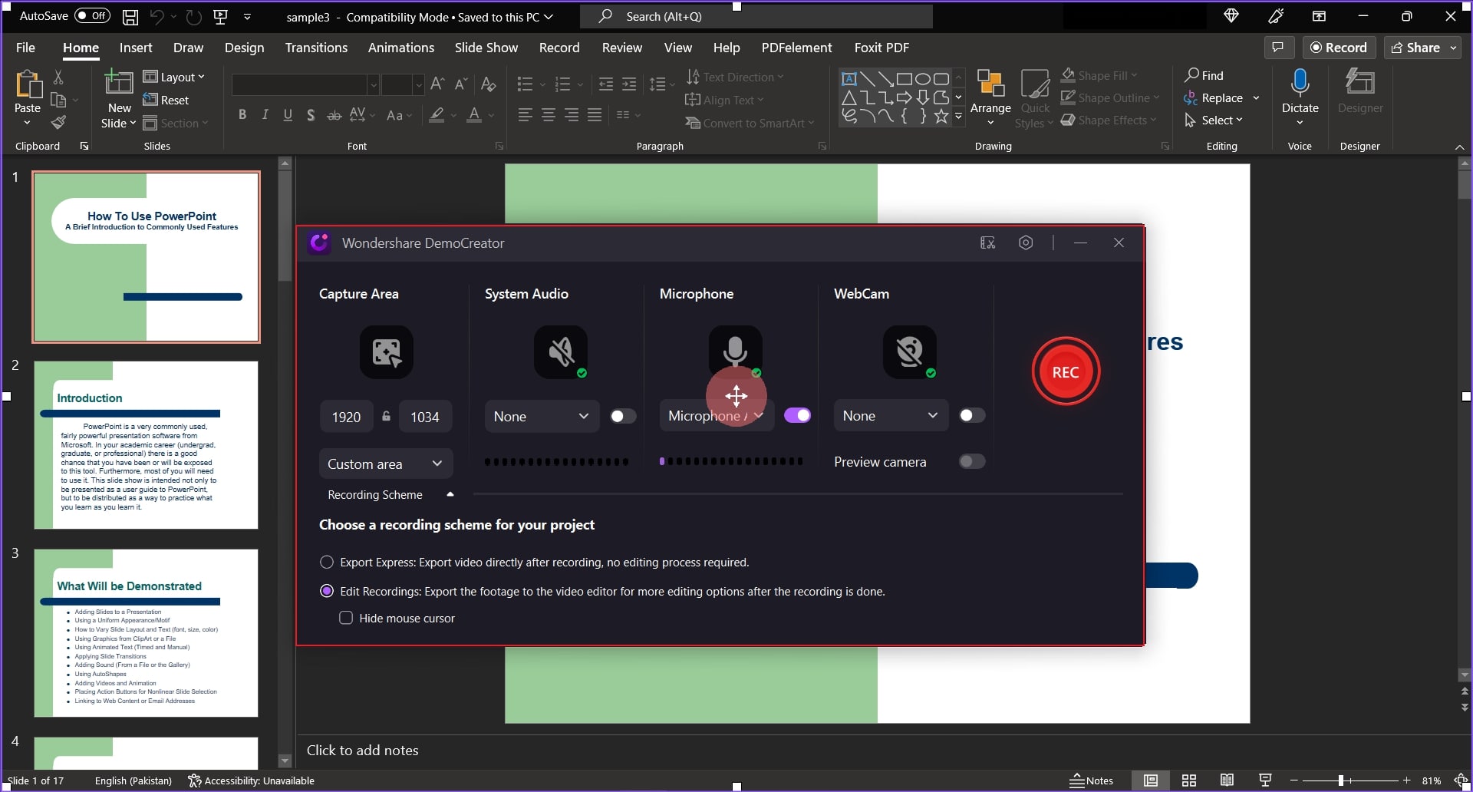This screenshot has width=1473, height=792.
Task: Enable the Preview camera switch
Action: tap(972, 461)
